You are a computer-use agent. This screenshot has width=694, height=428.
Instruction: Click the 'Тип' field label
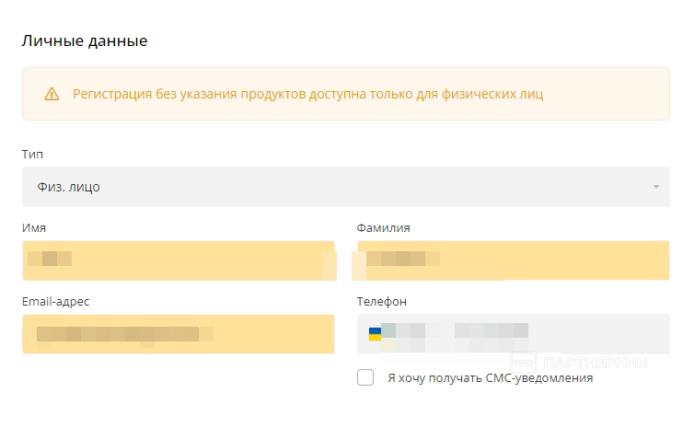tap(32, 154)
